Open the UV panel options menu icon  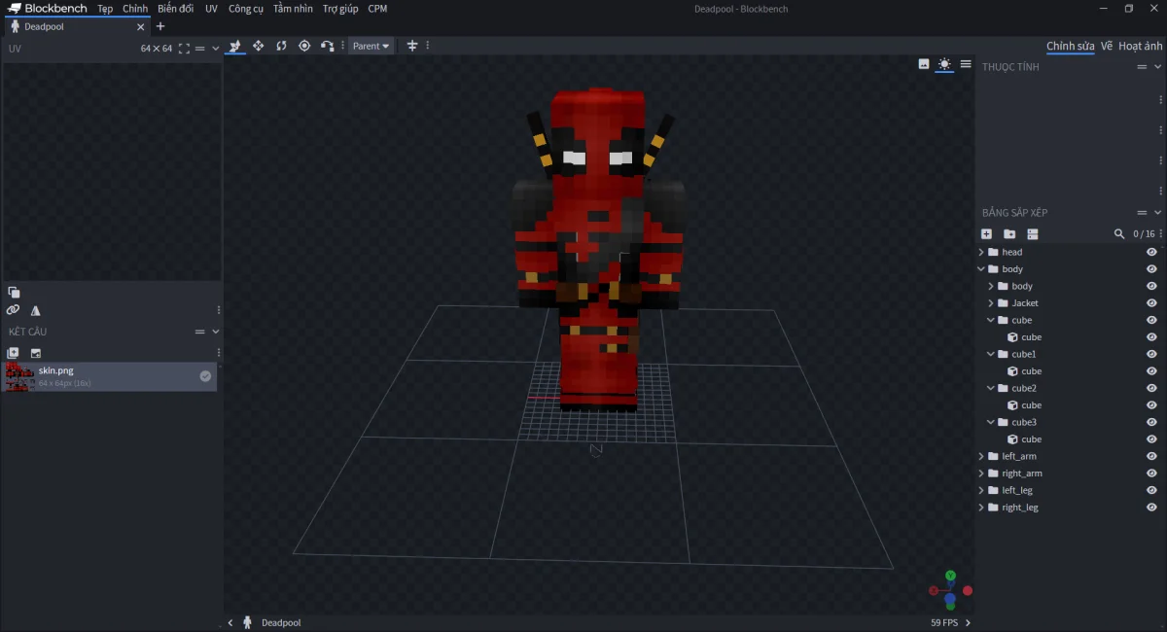[x=200, y=49]
